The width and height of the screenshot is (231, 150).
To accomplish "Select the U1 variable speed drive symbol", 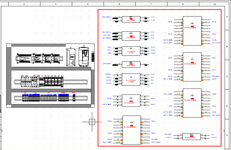I will [x=84, y=57].
